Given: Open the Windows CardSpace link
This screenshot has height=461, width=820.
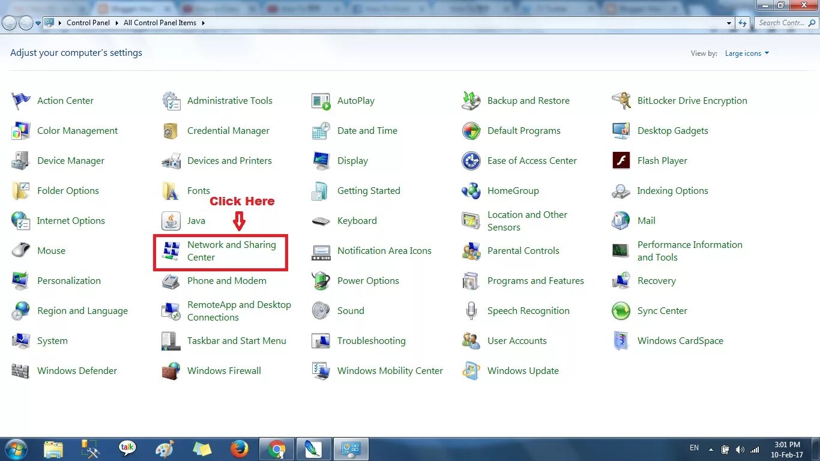Looking at the screenshot, I should point(680,341).
